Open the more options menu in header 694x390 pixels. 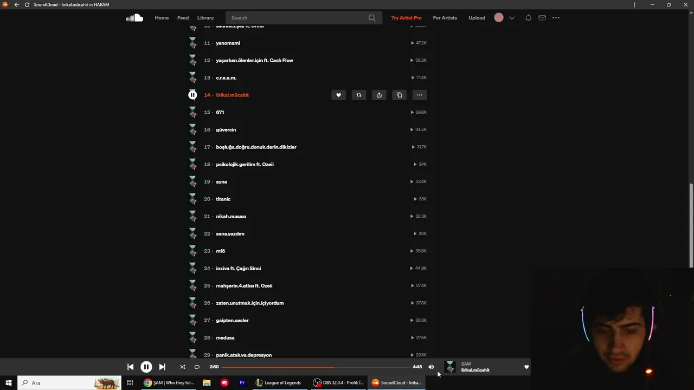point(556,18)
